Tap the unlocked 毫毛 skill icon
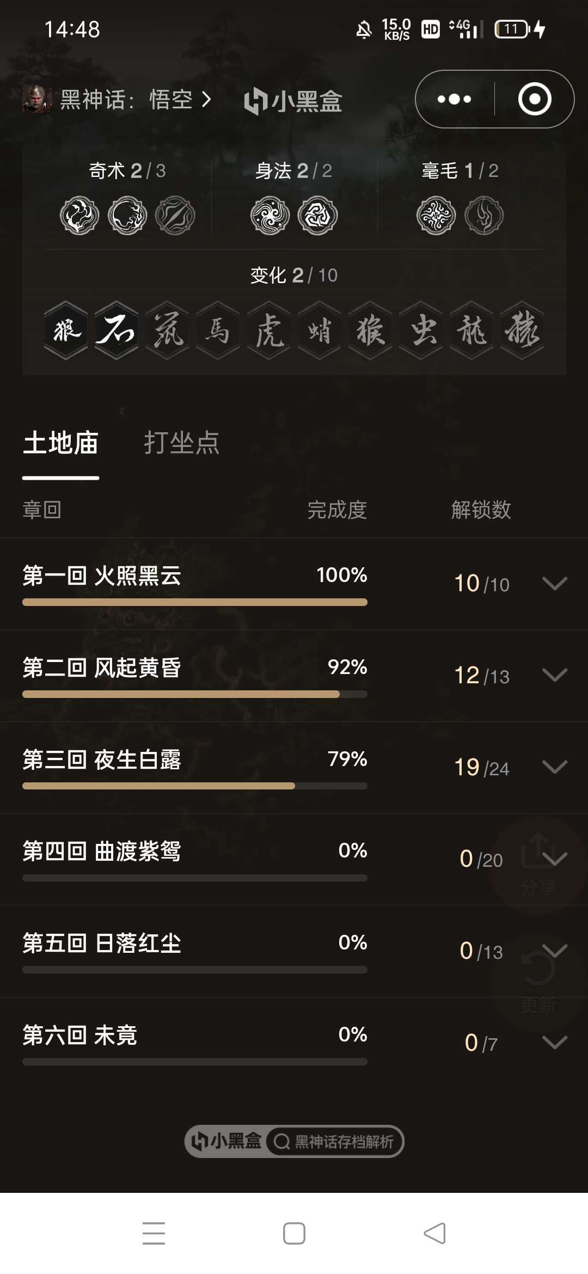Image resolution: width=588 pixels, height=1274 pixels. 436,216
